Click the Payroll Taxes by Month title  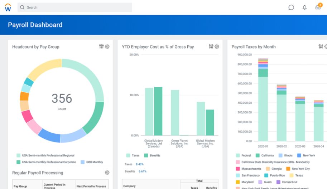tap(254, 47)
